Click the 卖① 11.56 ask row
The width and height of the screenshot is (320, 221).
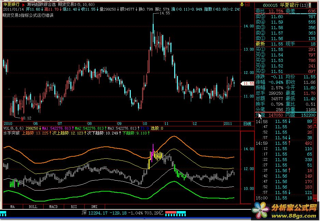click(286, 39)
